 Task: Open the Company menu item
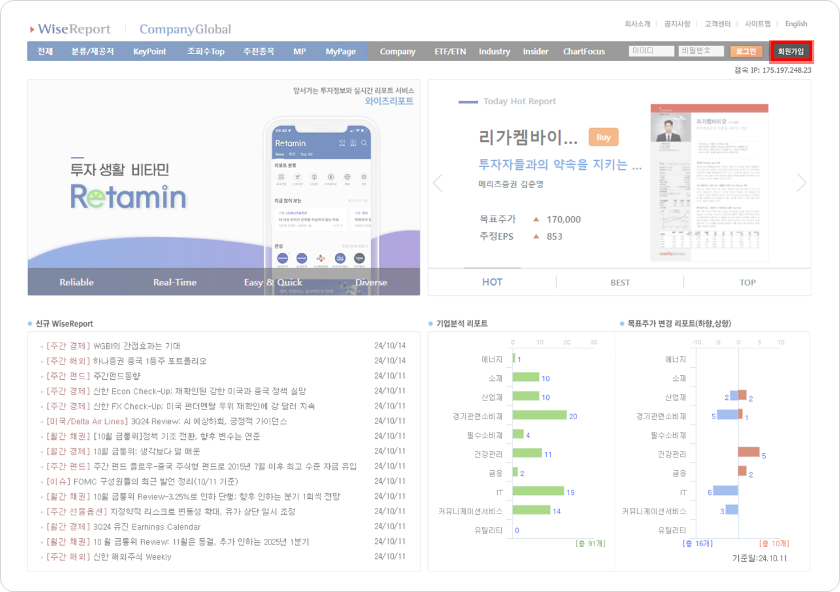pos(398,51)
